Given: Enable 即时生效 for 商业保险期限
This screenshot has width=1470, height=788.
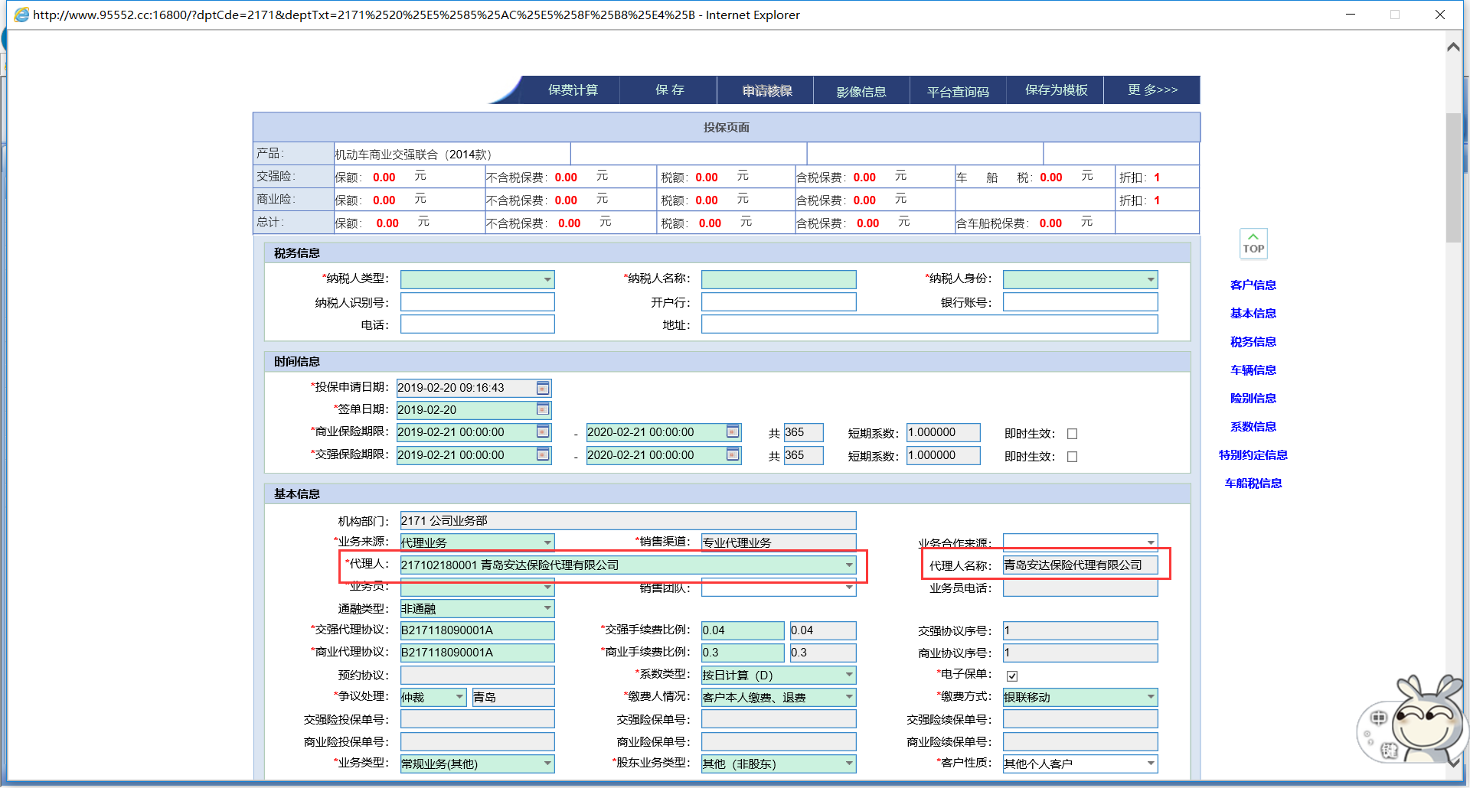Looking at the screenshot, I should click(x=1072, y=434).
